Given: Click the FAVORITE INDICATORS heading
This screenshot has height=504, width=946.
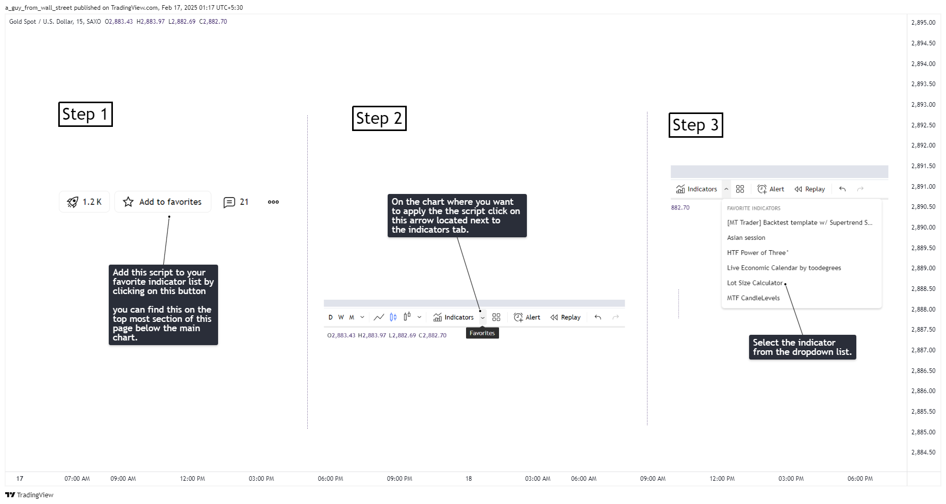Looking at the screenshot, I should click(x=754, y=208).
